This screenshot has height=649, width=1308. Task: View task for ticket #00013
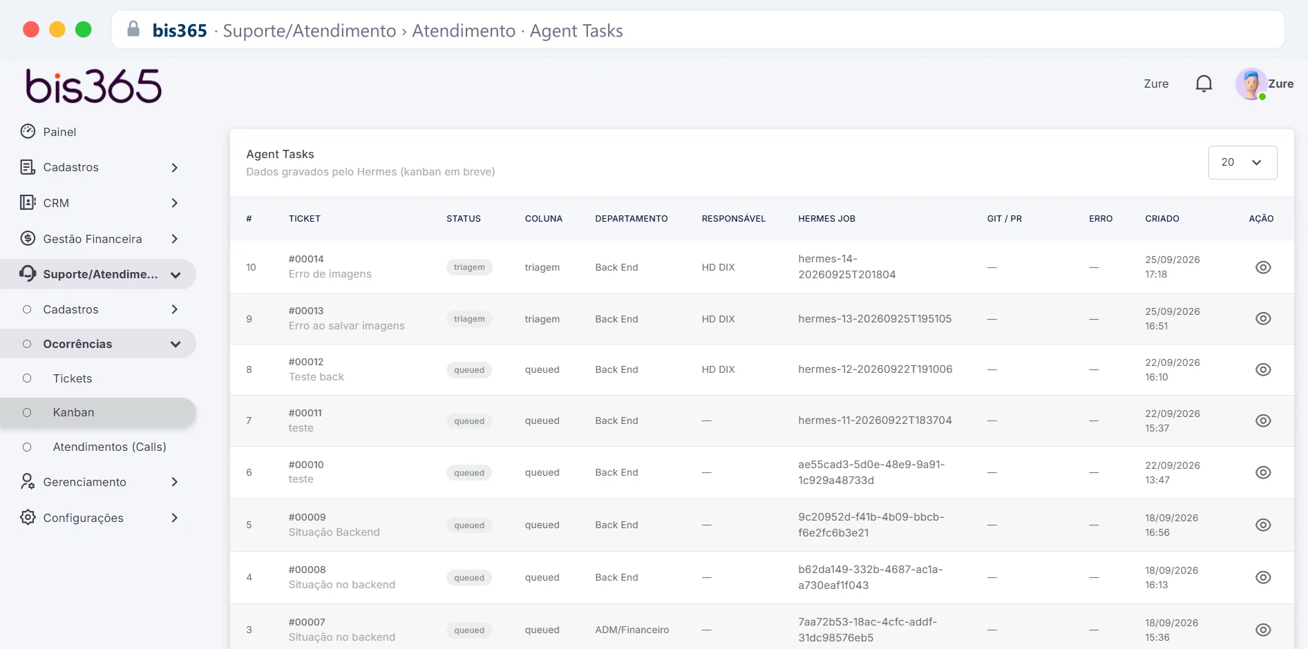click(1263, 318)
